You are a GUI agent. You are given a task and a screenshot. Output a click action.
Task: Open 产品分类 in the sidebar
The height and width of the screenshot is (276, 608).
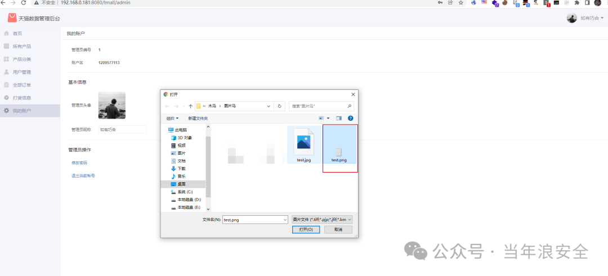tap(30, 59)
